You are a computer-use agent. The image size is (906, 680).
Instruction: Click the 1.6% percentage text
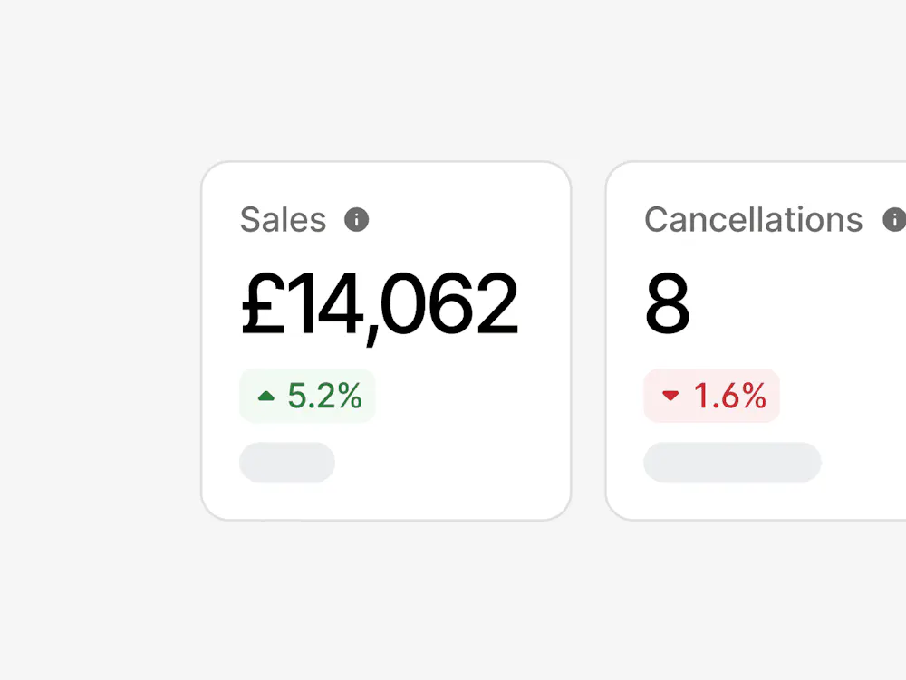[x=729, y=396]
